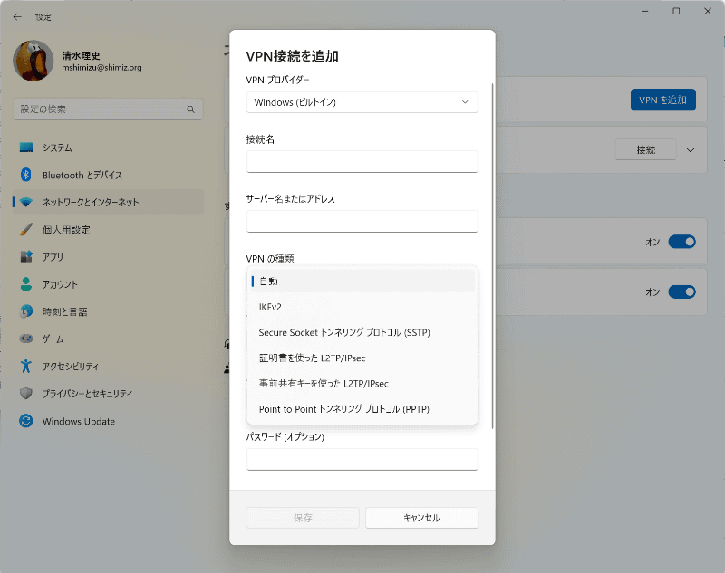Select the ゲーム controller icon in sidebar

pyautogui.click(x=26, y=339)
